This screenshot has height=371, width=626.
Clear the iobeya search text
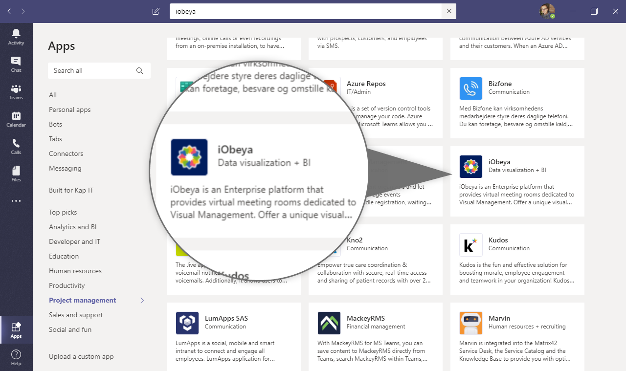pos(449,11)
